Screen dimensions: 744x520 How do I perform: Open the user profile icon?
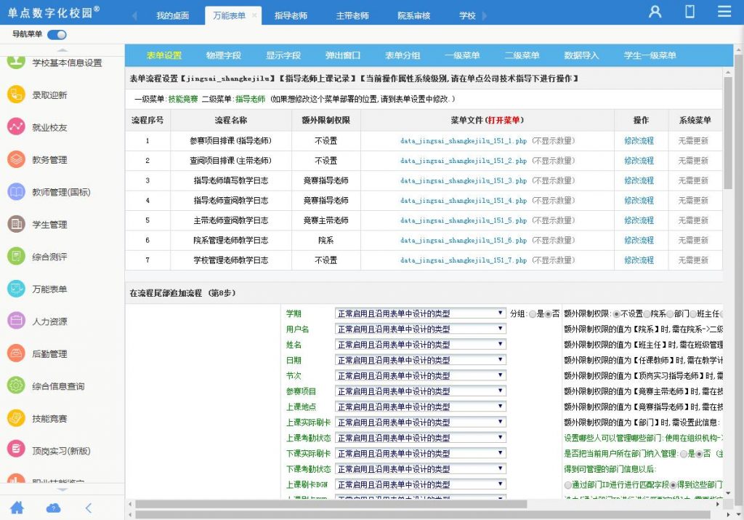pyautogui.click(x=655, y=12)
